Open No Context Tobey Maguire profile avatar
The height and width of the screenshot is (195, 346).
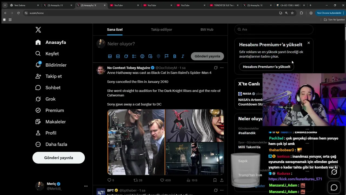click(101, 70)
